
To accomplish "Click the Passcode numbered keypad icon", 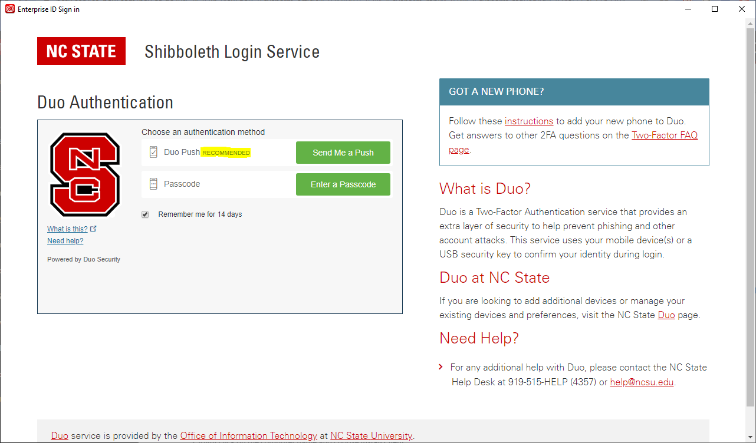I will (153, 184).
